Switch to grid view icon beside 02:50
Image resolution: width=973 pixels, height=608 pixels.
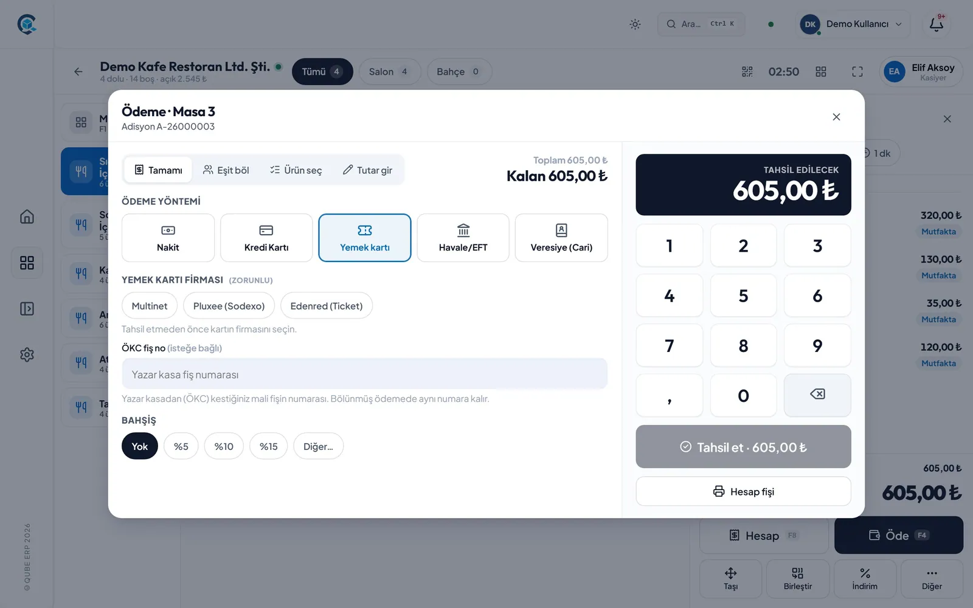tap(821, 72)
